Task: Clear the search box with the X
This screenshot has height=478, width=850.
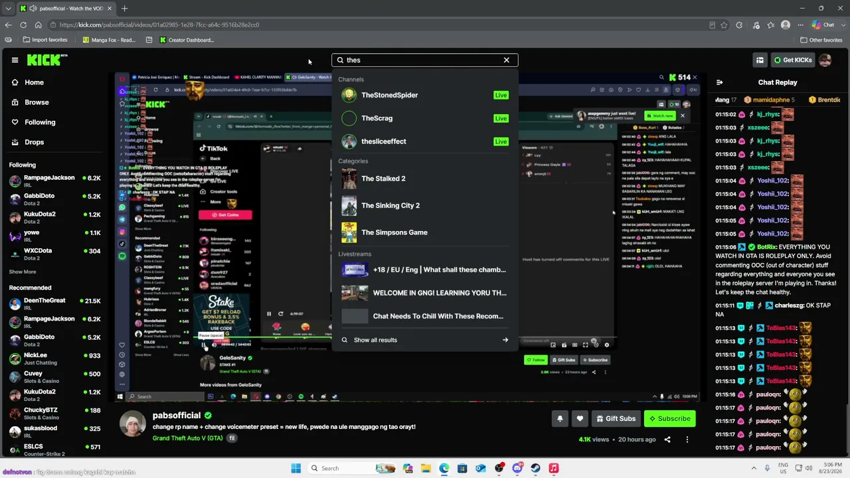Action: 506,60
